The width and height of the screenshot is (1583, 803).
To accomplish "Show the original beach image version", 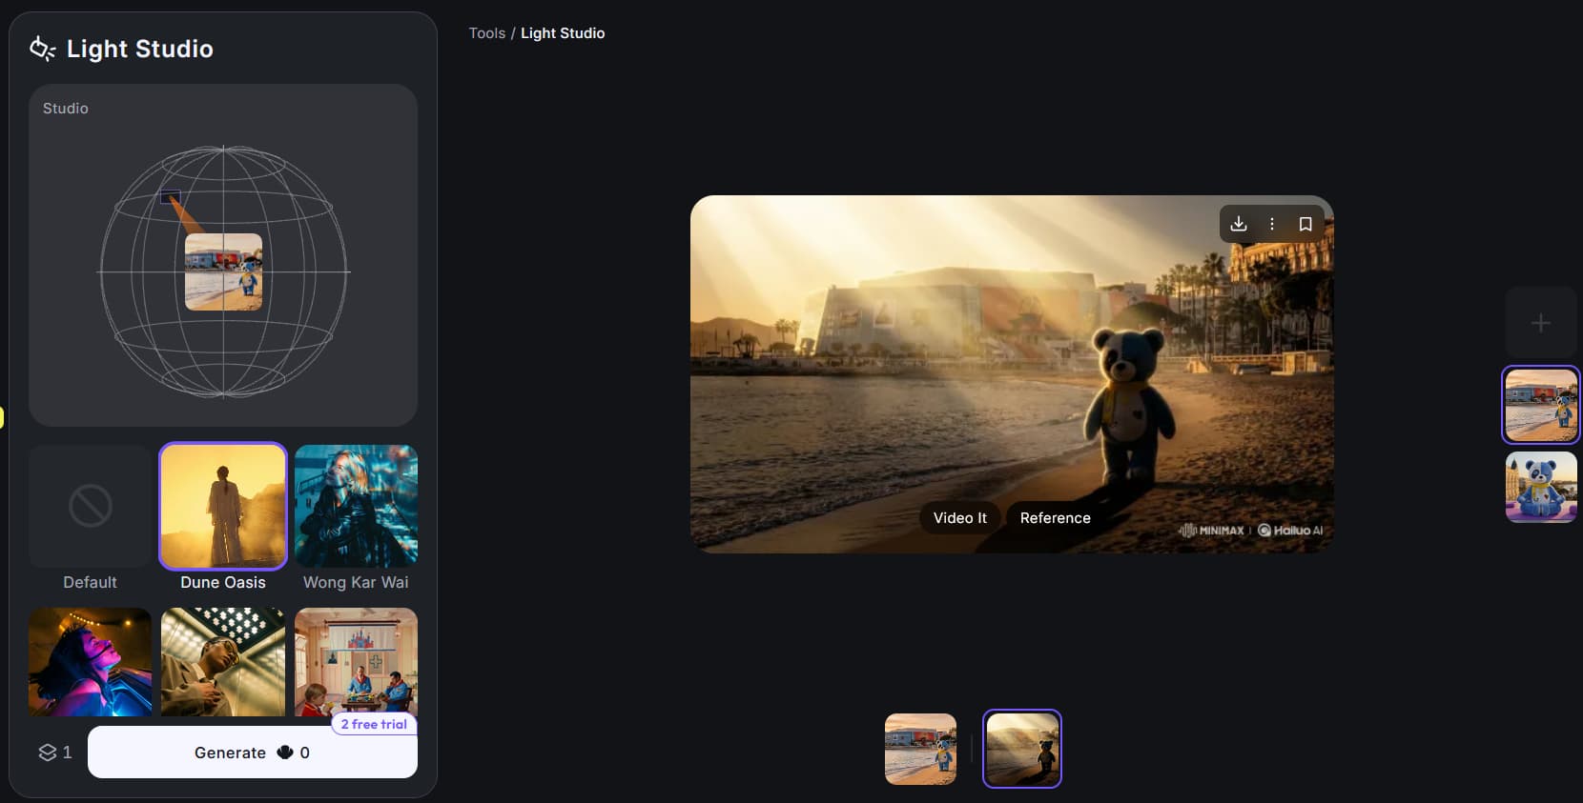I will click(920, 749).
